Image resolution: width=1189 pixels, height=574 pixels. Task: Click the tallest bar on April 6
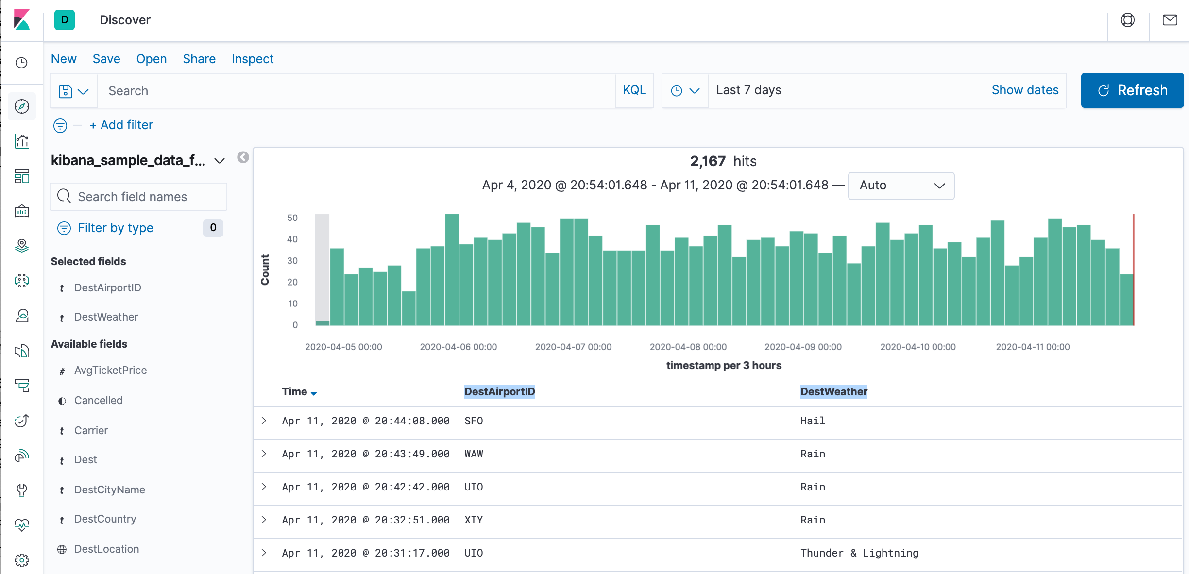pyautogui.click(x=452, y=270)
